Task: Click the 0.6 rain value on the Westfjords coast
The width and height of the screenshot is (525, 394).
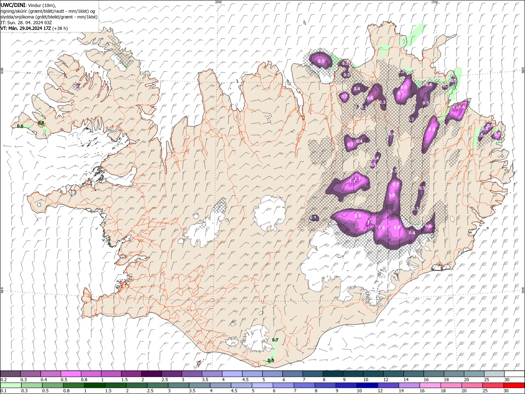Action: [20, 126]
